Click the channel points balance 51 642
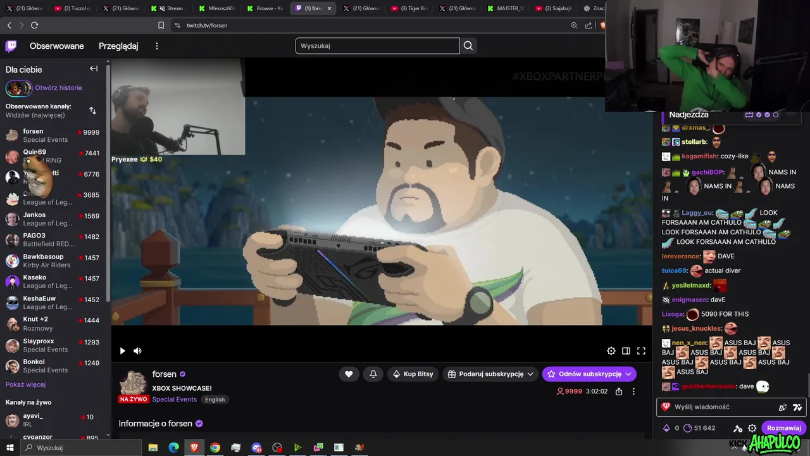The height and width of the screenshot is (456, 810). pyautogui.click(x=699, y=428)
